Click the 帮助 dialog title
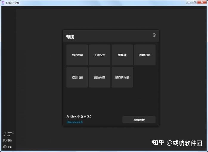Viewport: 208px width, 152px height. click(70, 37)
